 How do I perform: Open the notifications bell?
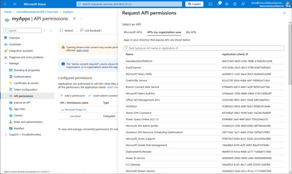point(219,4)
